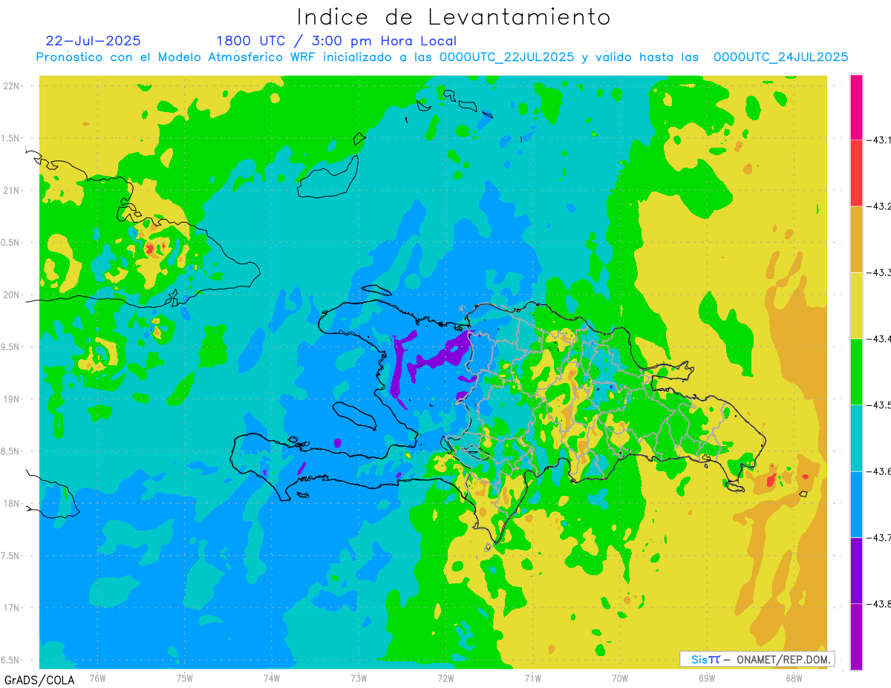891x688 pixels.
Task: Click the 73W longitude label
Action: click(x=359, y=678)
